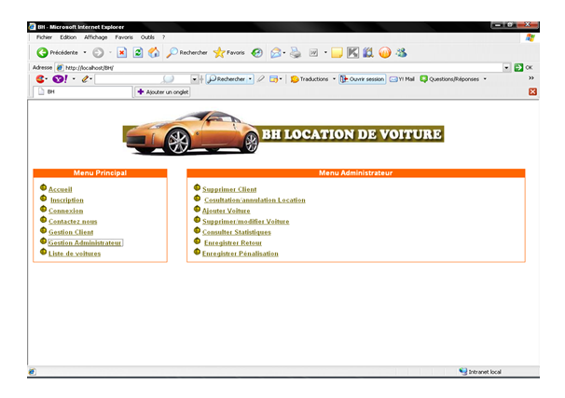
Task: Open the Enregistrer Pénalisation link
Action: tap(241, 254)
